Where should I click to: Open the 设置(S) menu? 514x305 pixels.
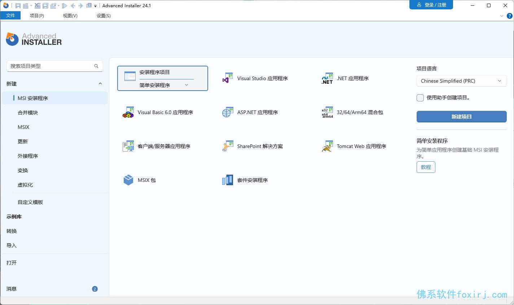(104, 16)
